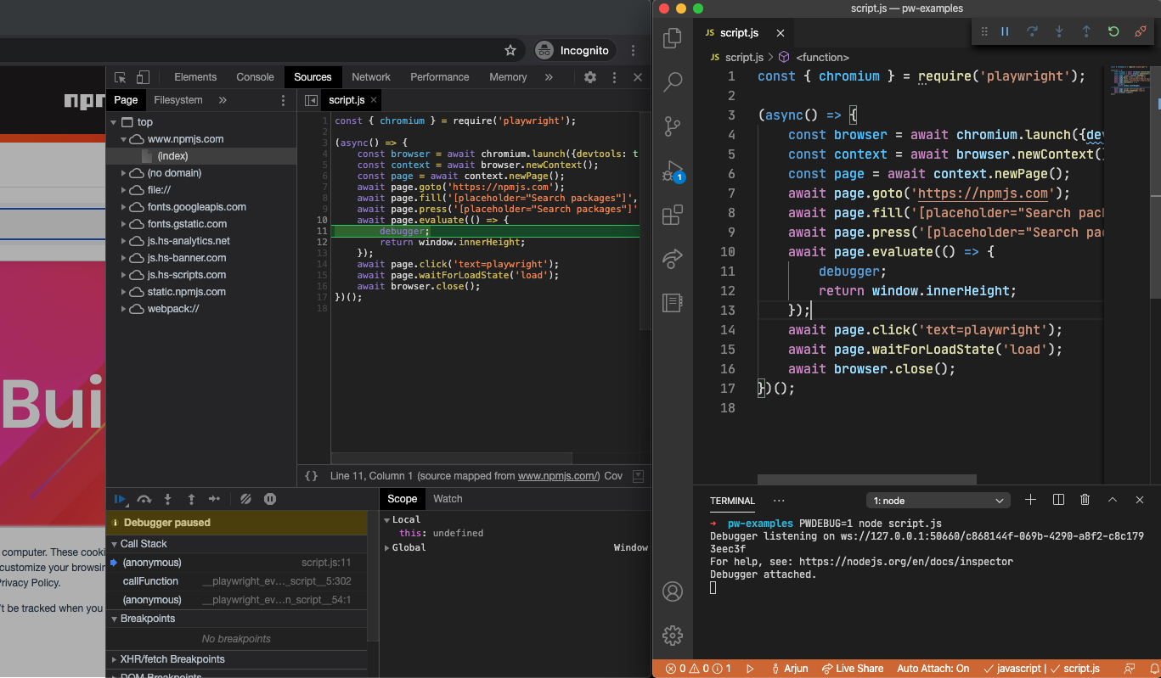Step over next function call in DevTools
The image size is (1161, 678).
click(x=144, y=499)
